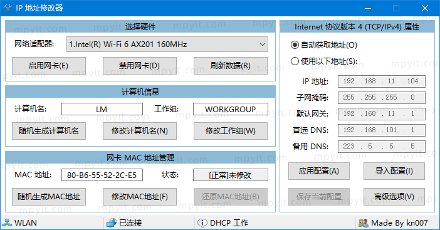The height and width of the screenshot is (230, 440).
Task: Minimize the IP 地址修改器 window
Action: point(368,8)
